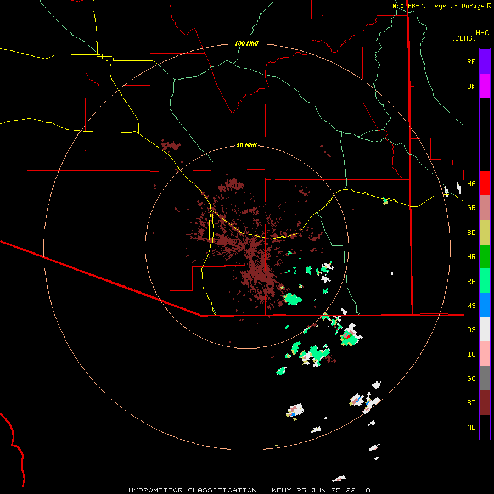Click the HHC product label

point(482,33)
